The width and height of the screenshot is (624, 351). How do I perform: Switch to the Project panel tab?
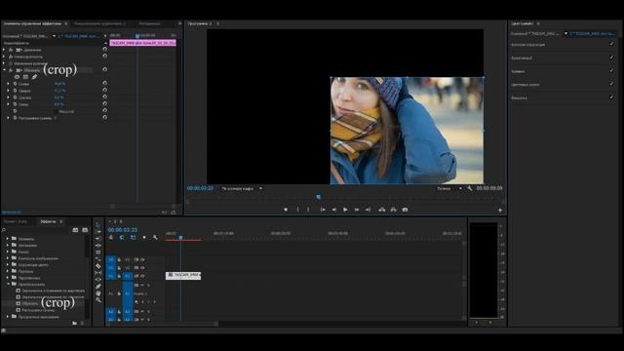pos(16,221)
